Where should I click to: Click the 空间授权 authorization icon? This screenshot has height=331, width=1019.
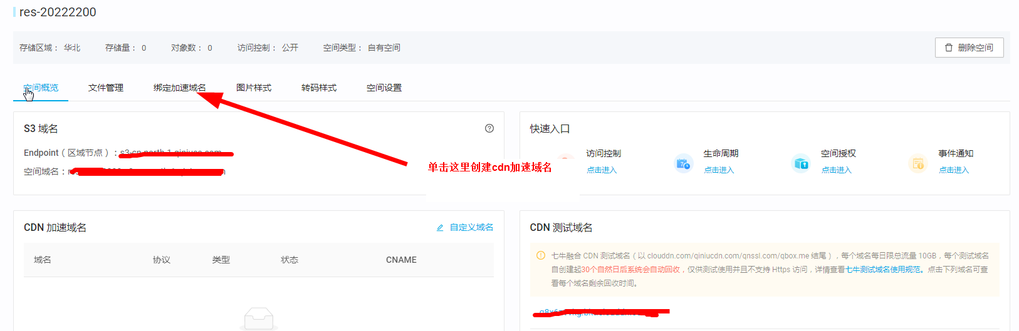click(x=800, y=163)
